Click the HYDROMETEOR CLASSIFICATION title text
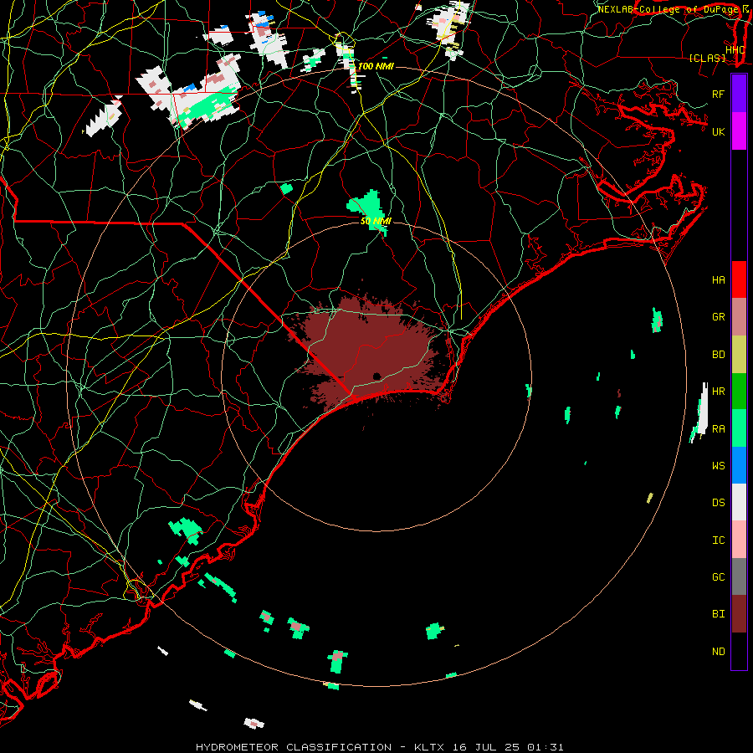 click(294, 747)
